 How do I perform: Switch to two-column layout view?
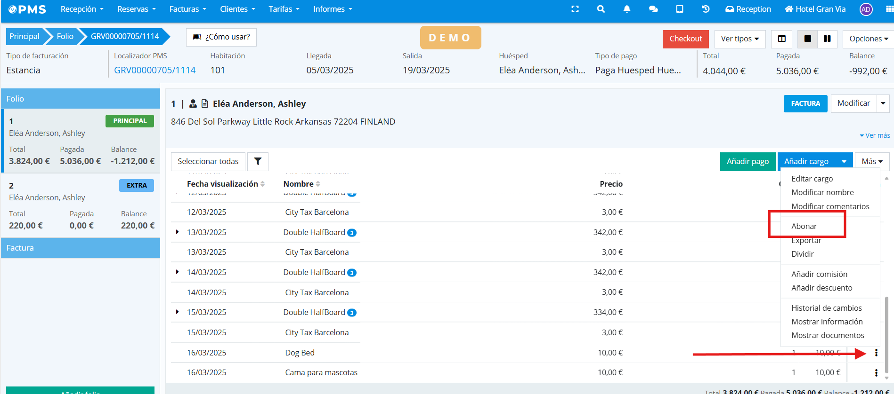[827, 39]
